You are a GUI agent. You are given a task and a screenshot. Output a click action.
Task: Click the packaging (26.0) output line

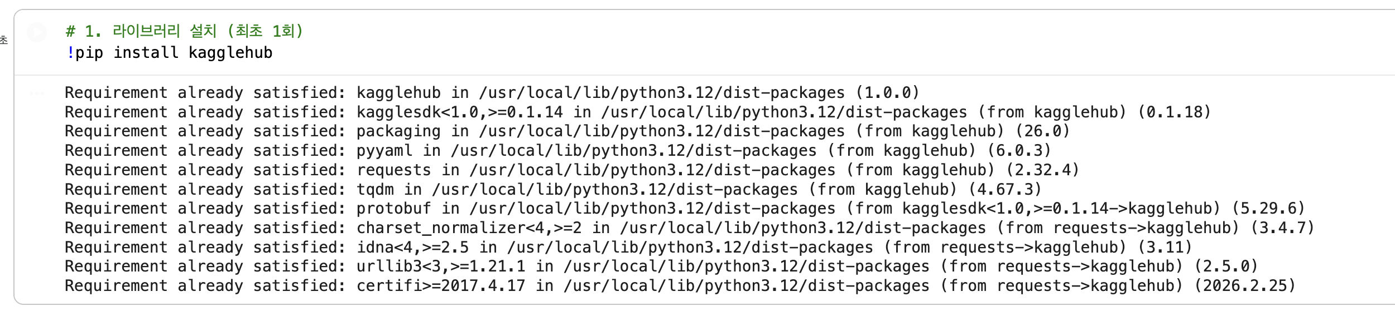(567, 131)
